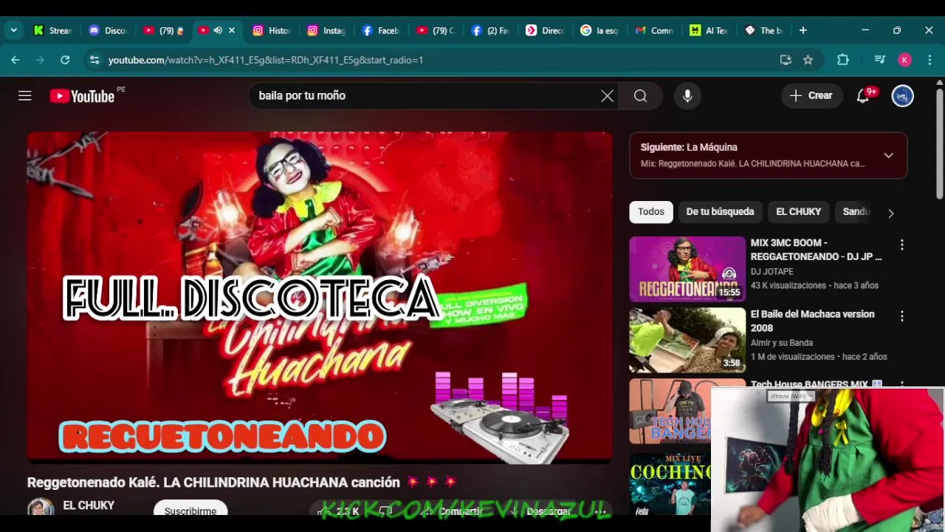Close the current YouTube tab
This screenshot has height=532, width=945.
232,30
